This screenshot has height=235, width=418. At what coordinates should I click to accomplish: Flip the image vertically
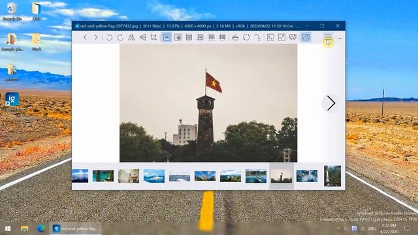(142, 37)
